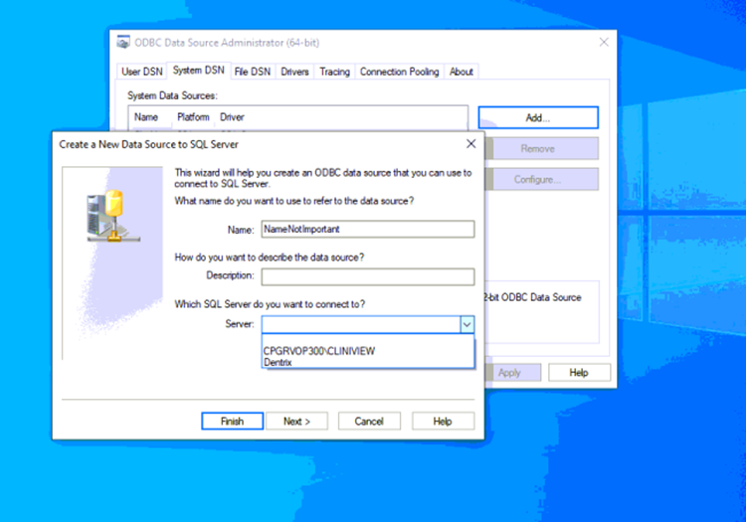Image resolution: width=746 pixels, height=522 pixels.
Task: Click the Platform column header
Action: (194, 117)
